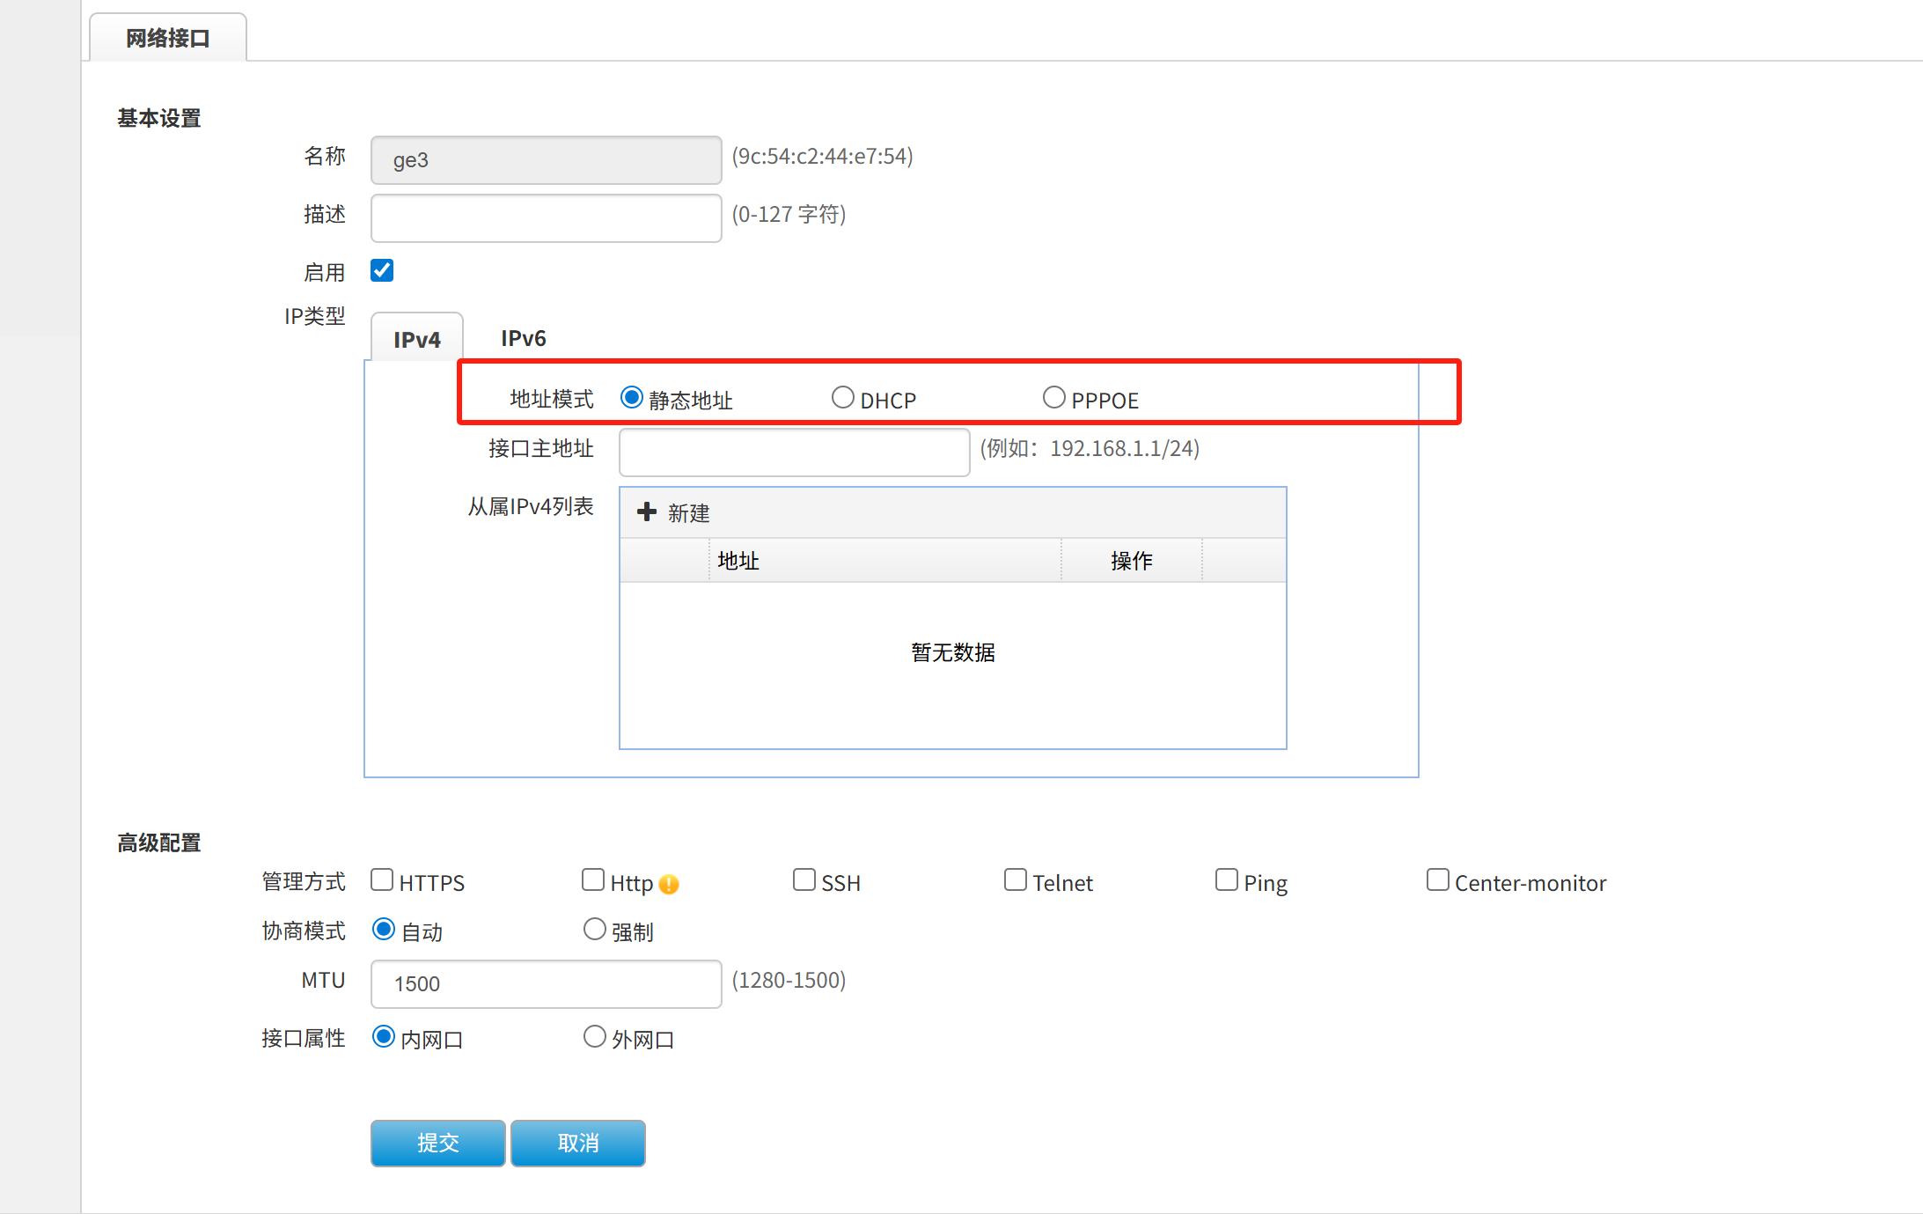Check the Center-monitor option
Viewport: 1923px width, 1214px height.
tap(1437, 880)
